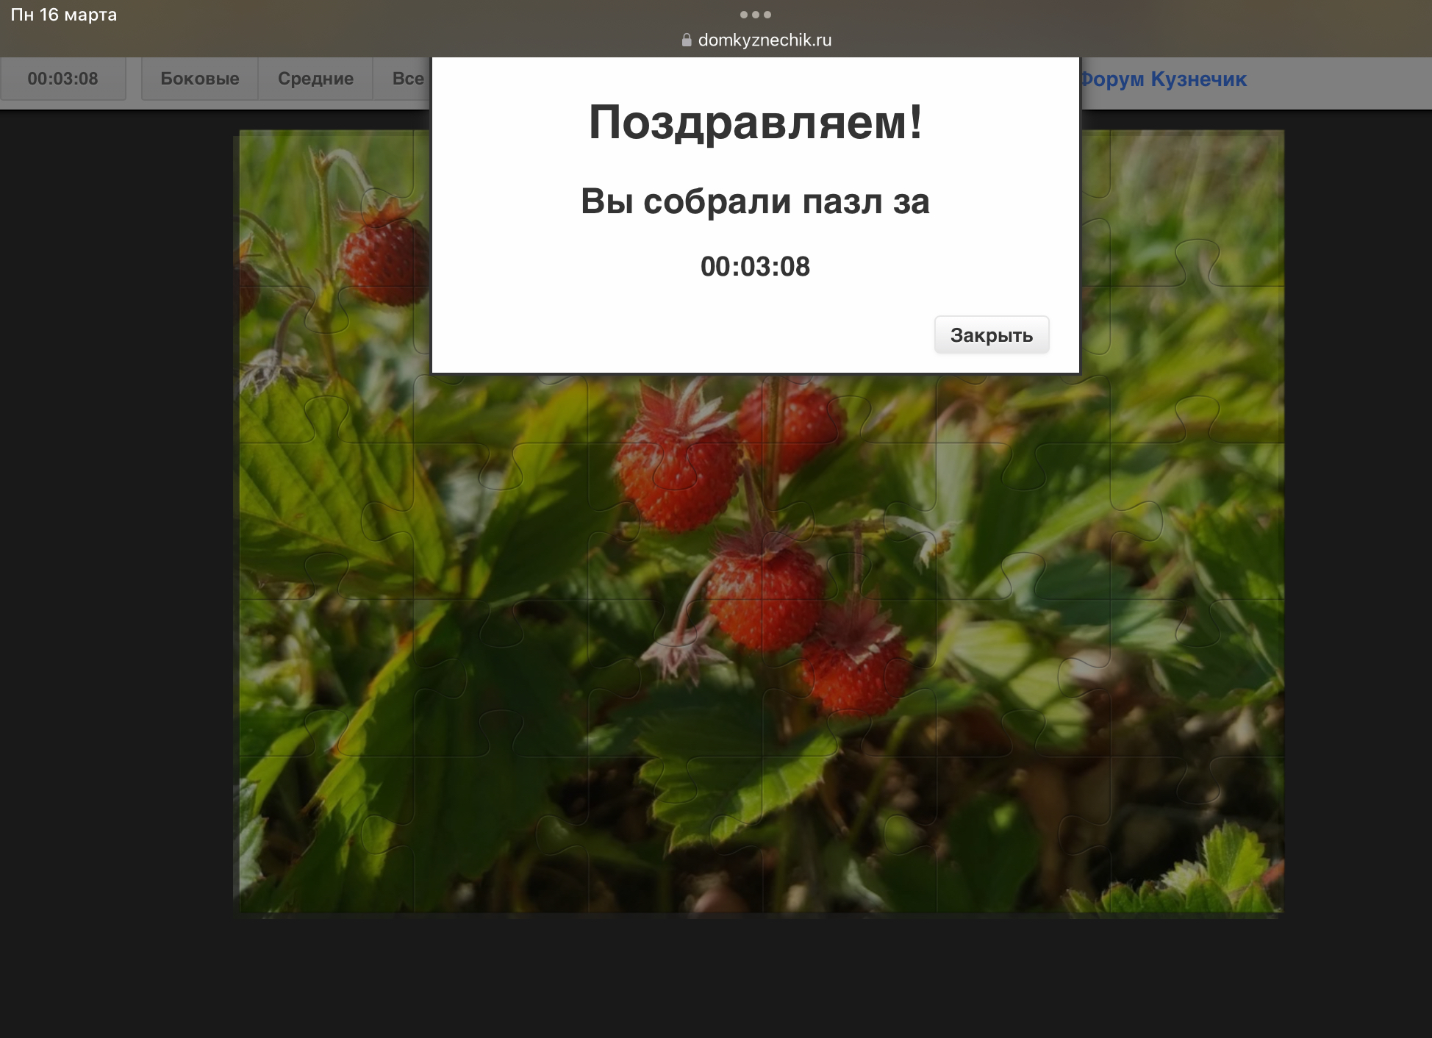Click the Вы собрали пазл за text
This screenshot has height=1038, width=1432.
(755, 201)
